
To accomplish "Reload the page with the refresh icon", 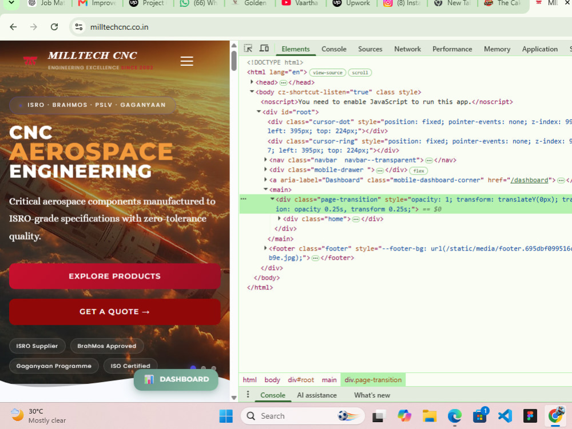I will pos(54,27).
